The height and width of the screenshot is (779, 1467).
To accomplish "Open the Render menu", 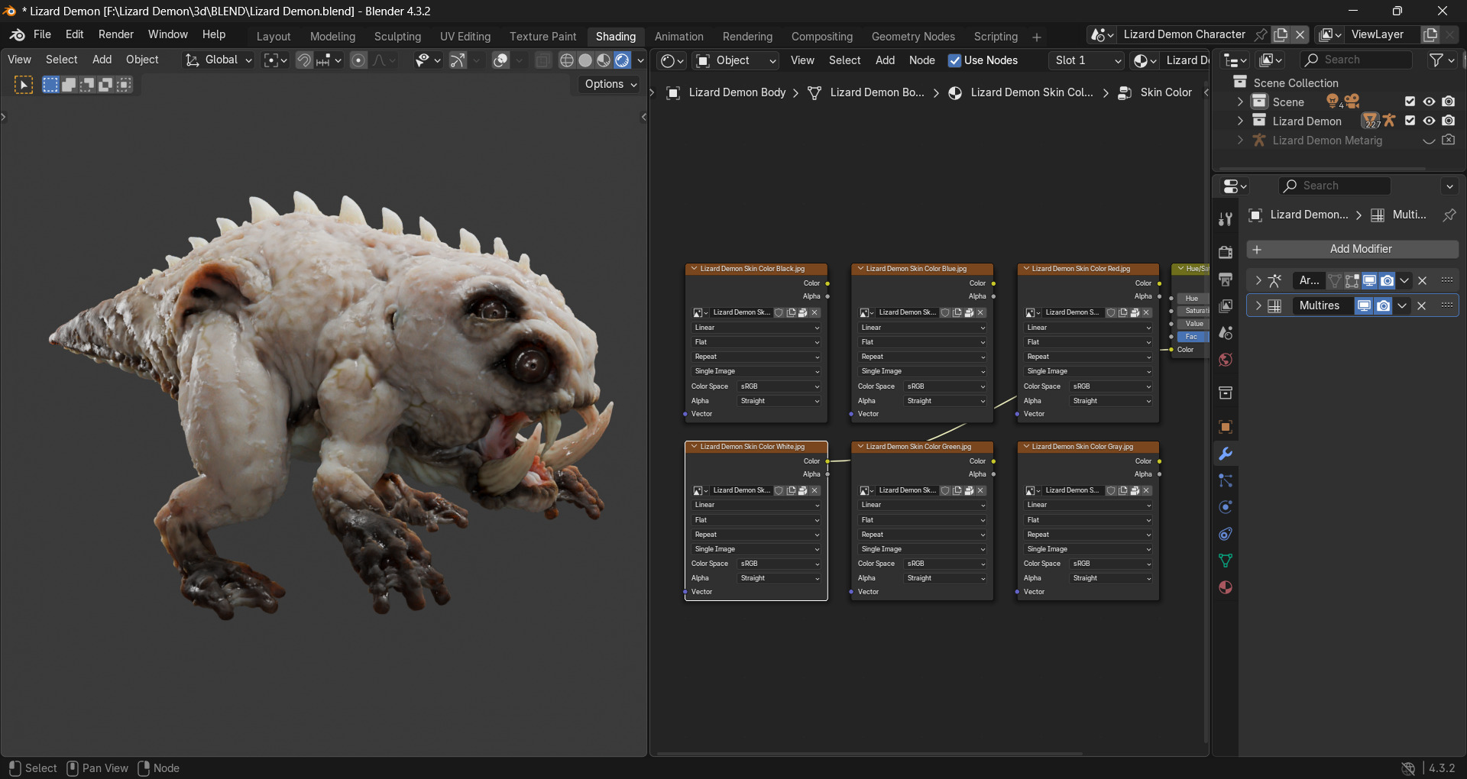I will [x=116, y=34].
